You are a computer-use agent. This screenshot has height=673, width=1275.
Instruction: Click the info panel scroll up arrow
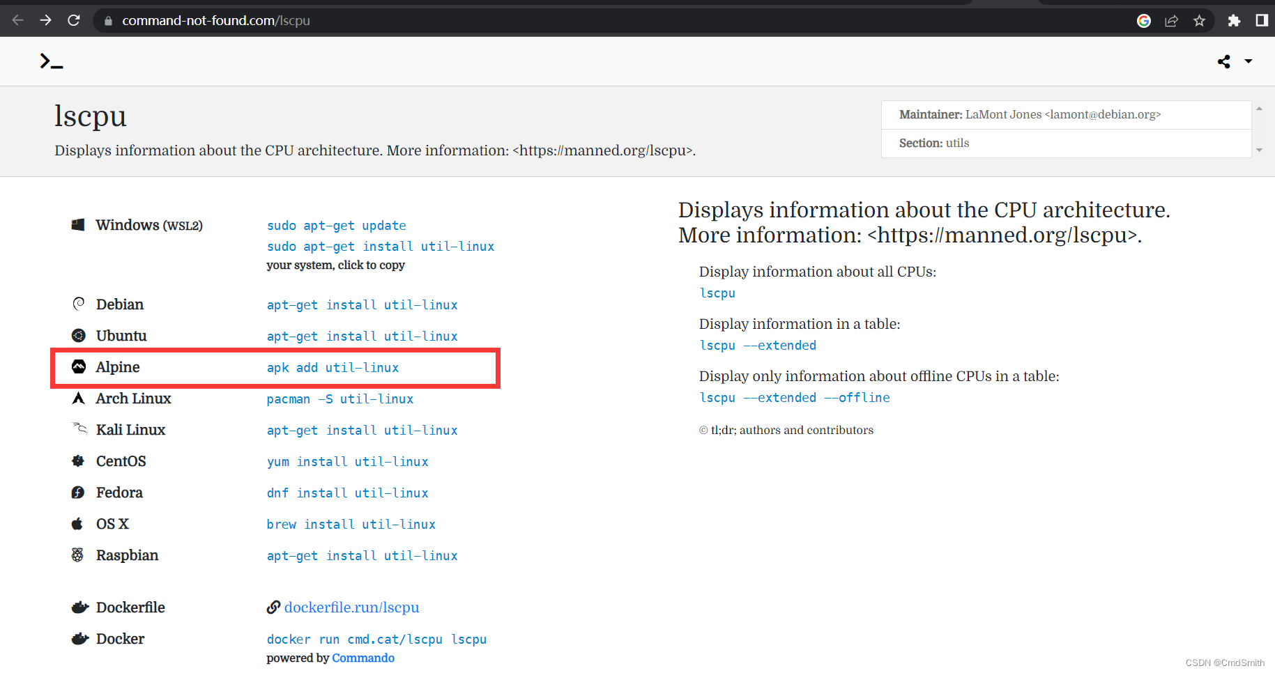[1259, 109]
